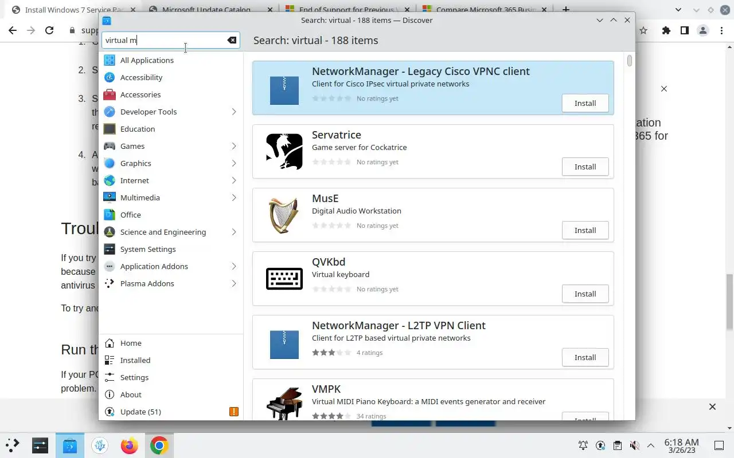Go back in Chrome

point(13,31)
